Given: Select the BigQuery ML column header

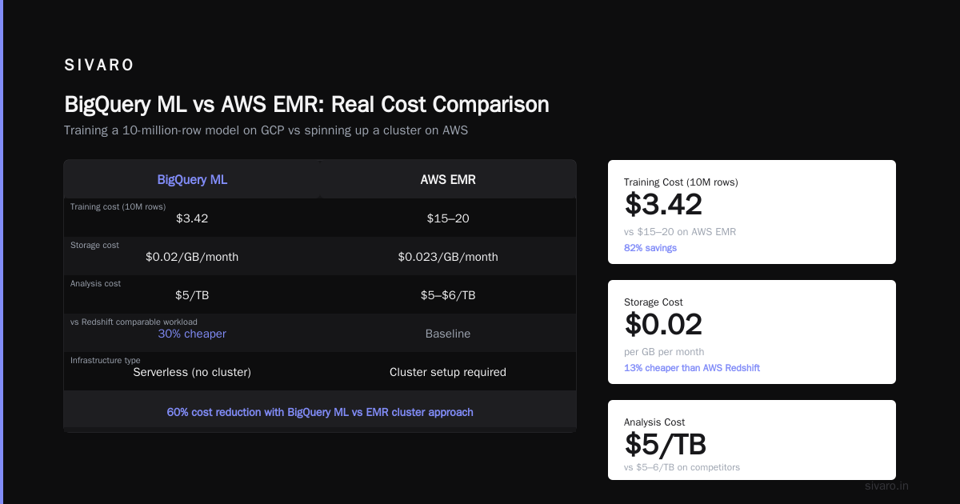Looking at the screenshot, I should click(x=192, y=180).
